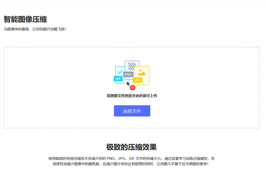Screen dimensions: 266x172
Task: Select the PNG file icon
Action: pyautogui.click(x=131, y=69)
